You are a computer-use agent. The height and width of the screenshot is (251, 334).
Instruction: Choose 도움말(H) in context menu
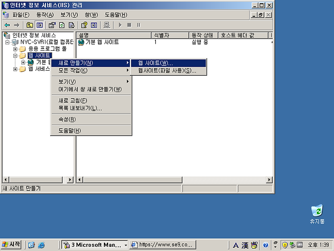click(91, 131)
